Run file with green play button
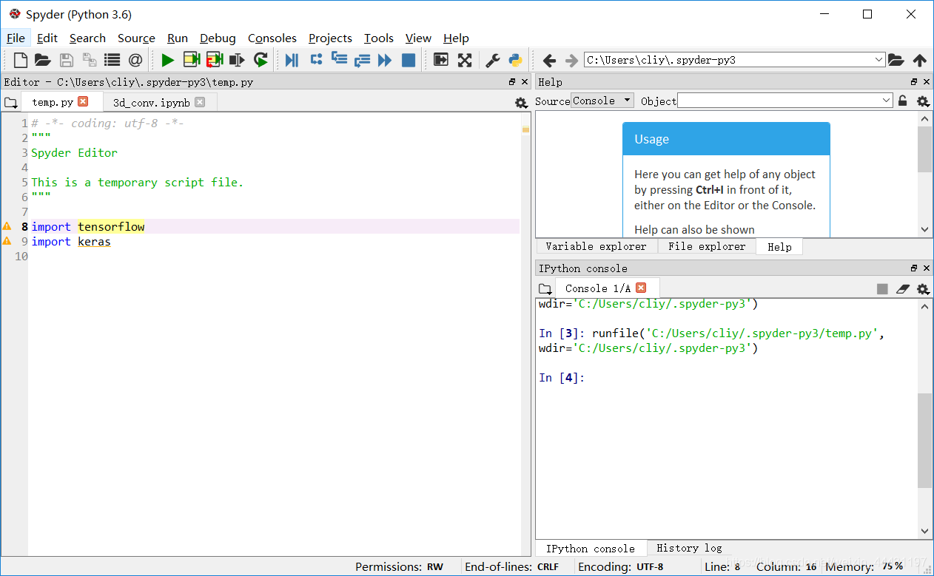This screenshot has width=934, height=576. point(168,60)
